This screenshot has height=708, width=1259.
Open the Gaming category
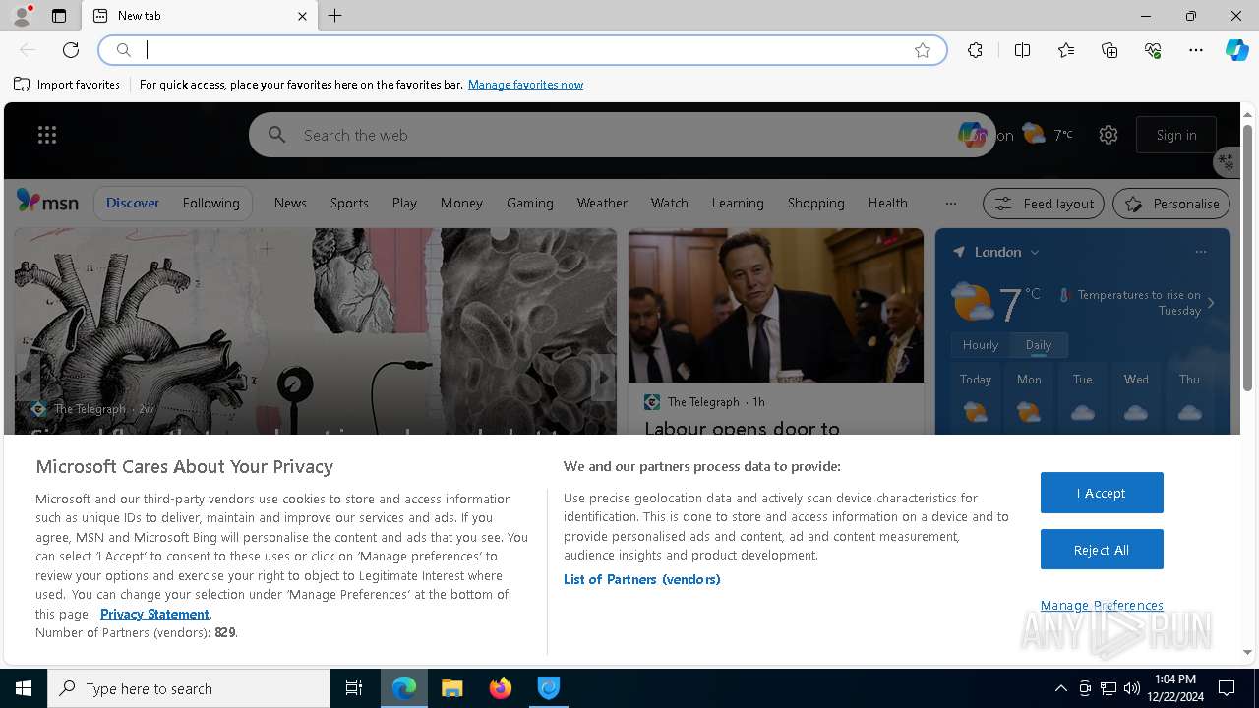[x=530, y=203]
